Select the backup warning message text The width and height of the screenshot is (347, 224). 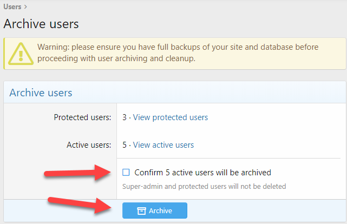pyautogui.click(x=178, y=53)
